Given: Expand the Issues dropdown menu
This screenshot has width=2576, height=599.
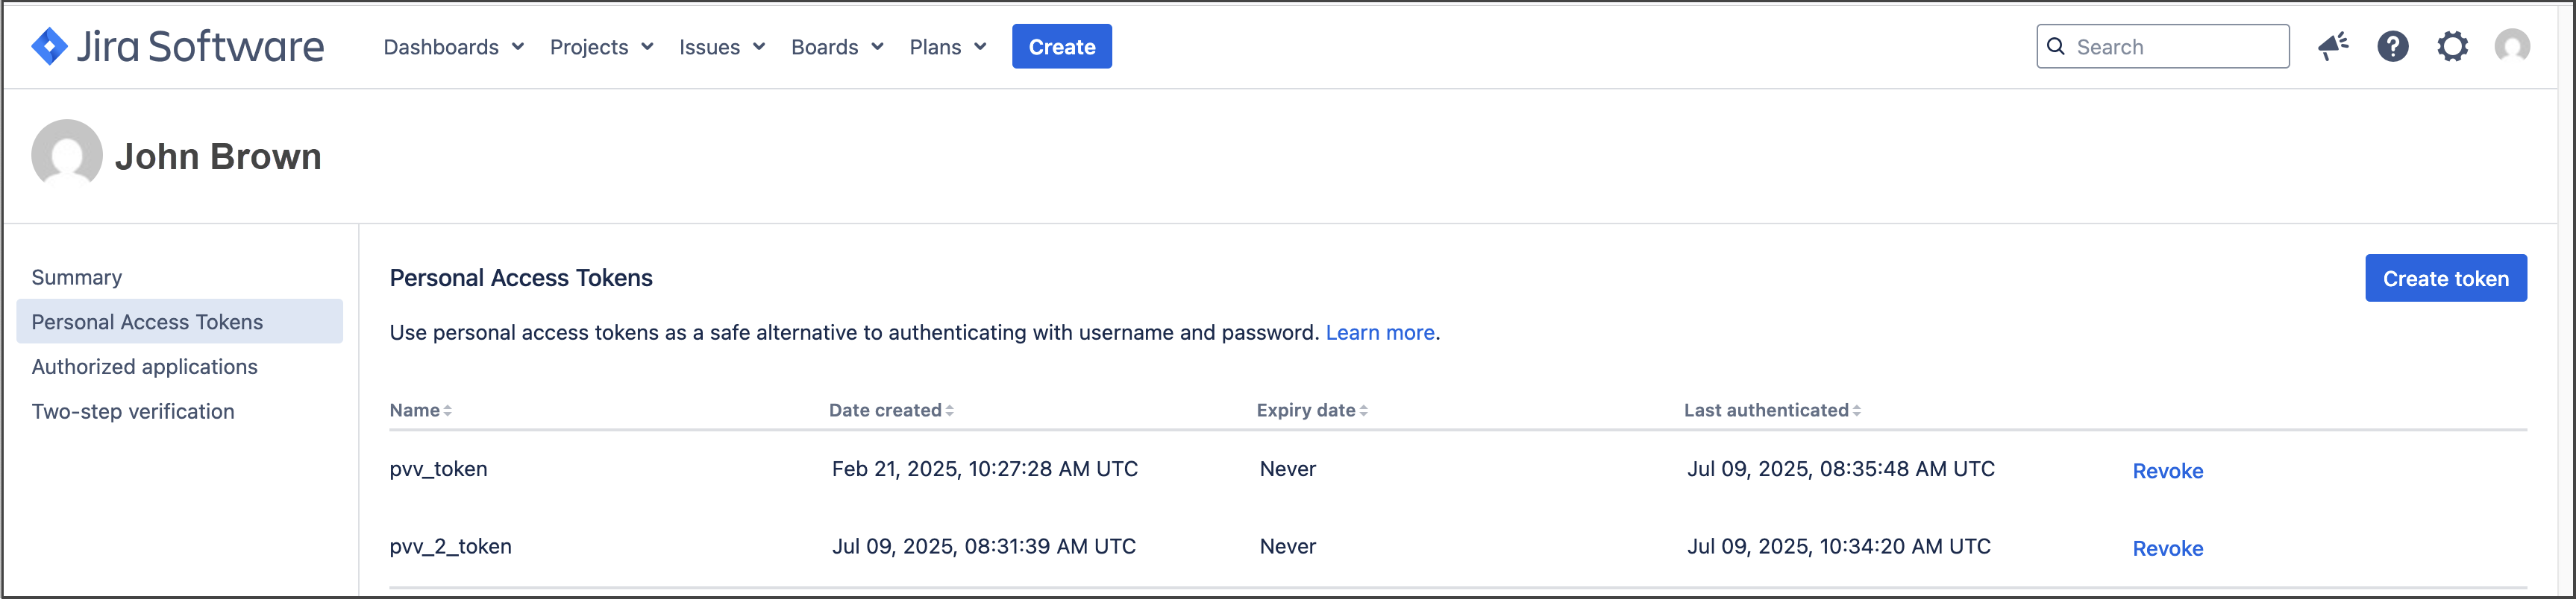Looking at the screenshot, I should 721,47.
